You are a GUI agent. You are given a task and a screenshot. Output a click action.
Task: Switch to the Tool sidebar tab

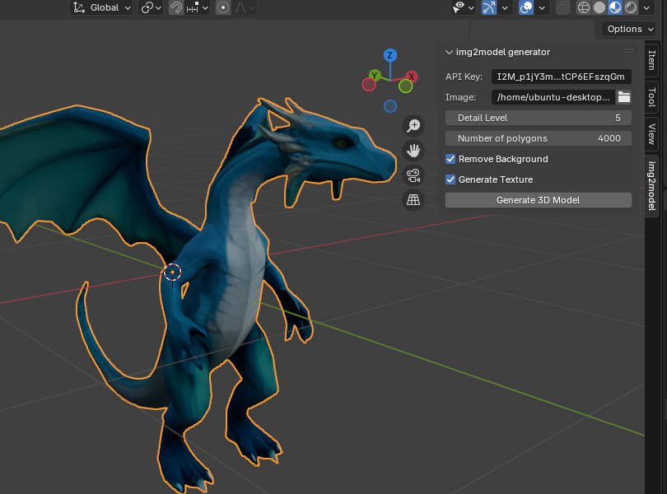pos(651,97)
